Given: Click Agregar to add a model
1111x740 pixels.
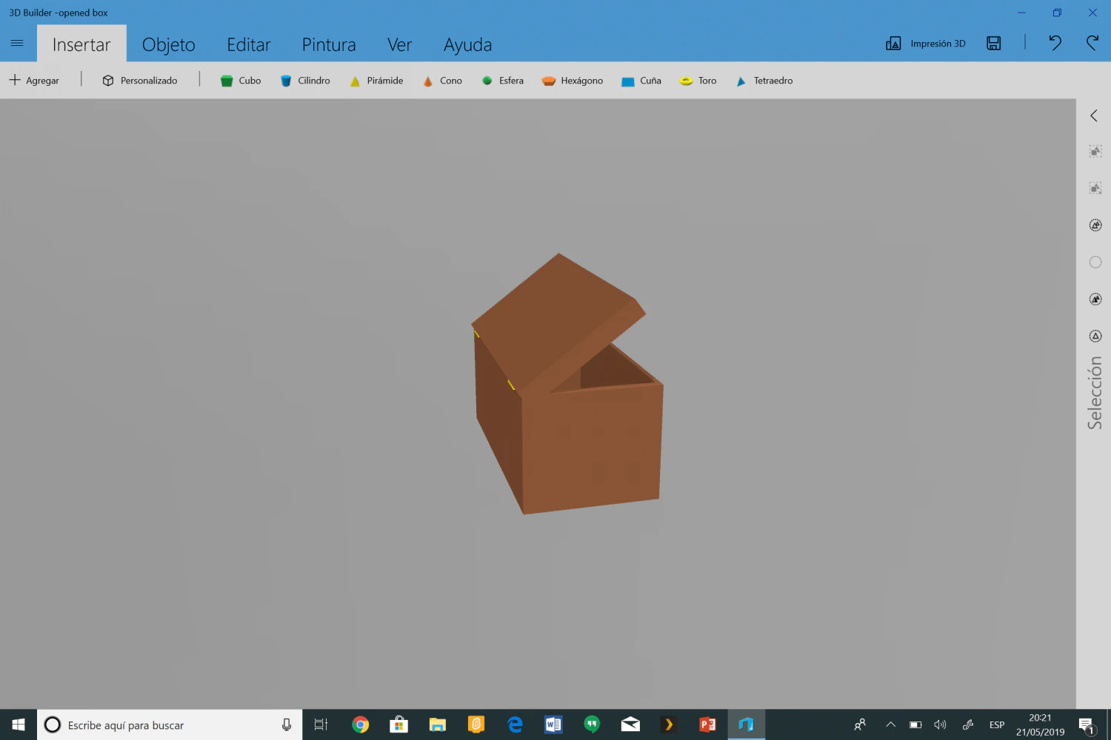Looking at the screenshot, I should (34, 81).
